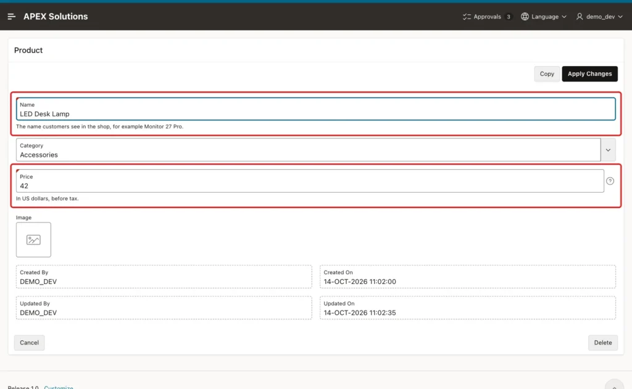Click the APEX Solutions app title
The height and width of the screenshot is (389, 632).
56,17
